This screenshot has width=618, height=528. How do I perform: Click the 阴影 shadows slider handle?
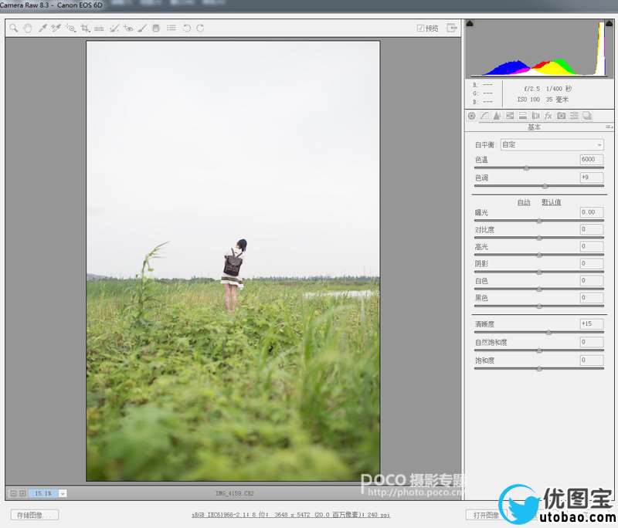(539, 272)
